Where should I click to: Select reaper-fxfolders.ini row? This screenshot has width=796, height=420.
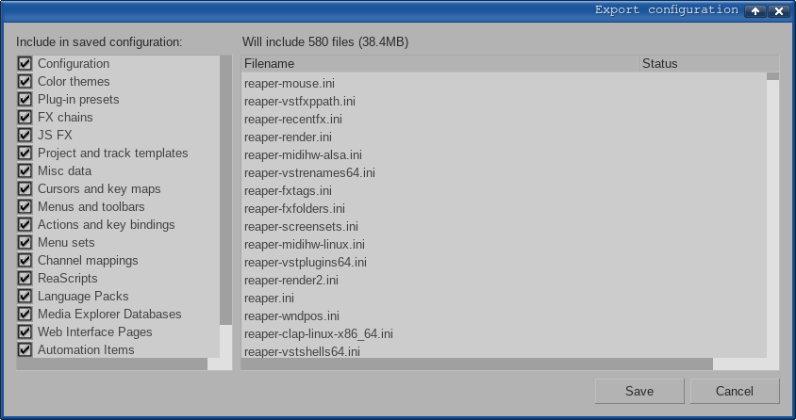tap(504, 209)
